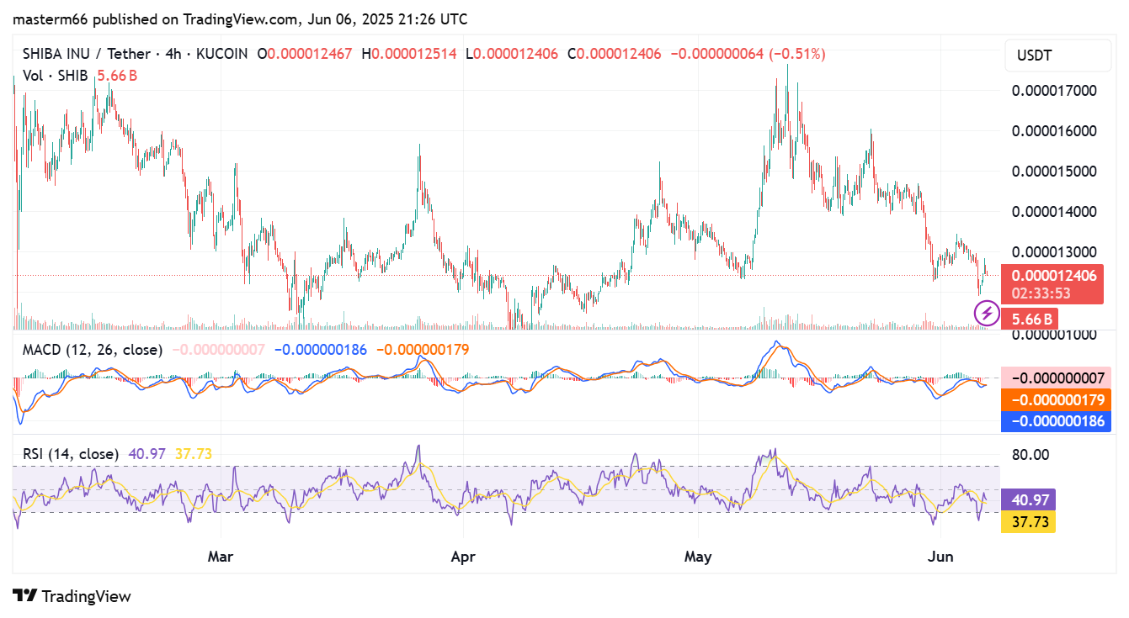This screenshot has height=618, width=1129.
Task: Open the USDT currency selector
Action: click(1057, 56)
